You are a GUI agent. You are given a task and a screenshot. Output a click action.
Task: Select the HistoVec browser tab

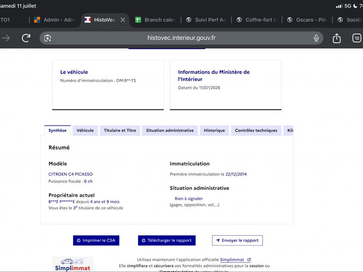(x=104, y=20)
